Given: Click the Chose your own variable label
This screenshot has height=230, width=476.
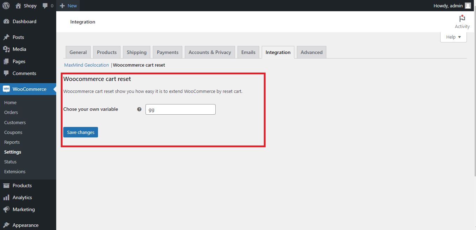Looking at the screenshot, I should tap(91, 109).
